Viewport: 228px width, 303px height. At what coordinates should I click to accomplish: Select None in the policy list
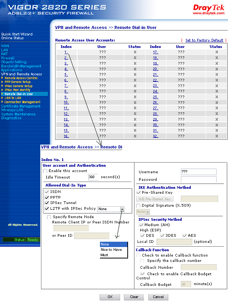[114, 244]
